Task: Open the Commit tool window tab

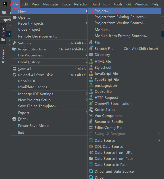Action: coord(3,55)
